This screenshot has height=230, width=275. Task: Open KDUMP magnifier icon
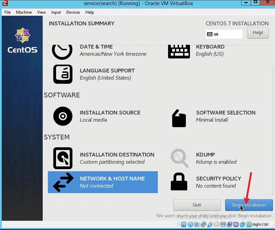tap(179, 158)
